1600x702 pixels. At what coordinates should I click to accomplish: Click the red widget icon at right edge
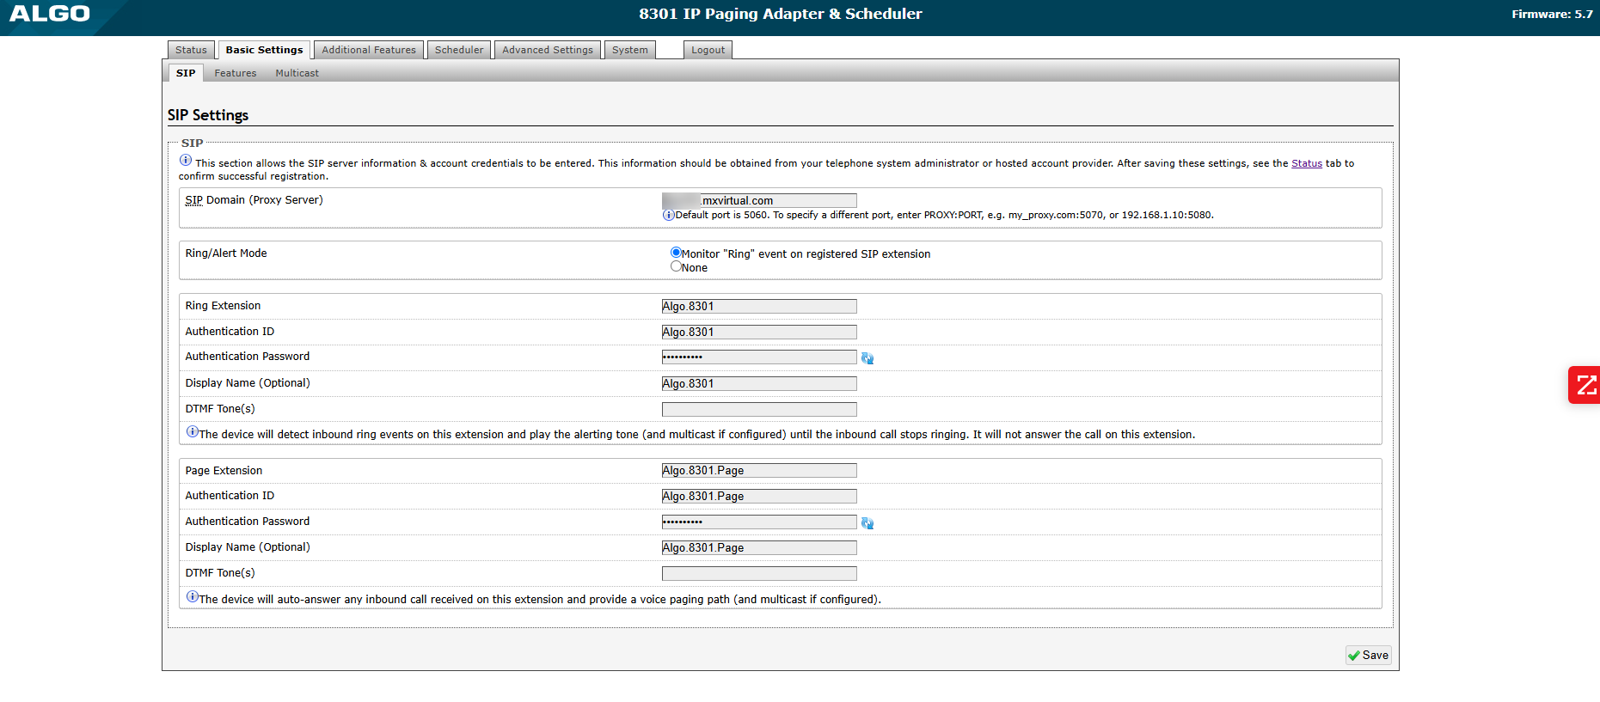1585,385
